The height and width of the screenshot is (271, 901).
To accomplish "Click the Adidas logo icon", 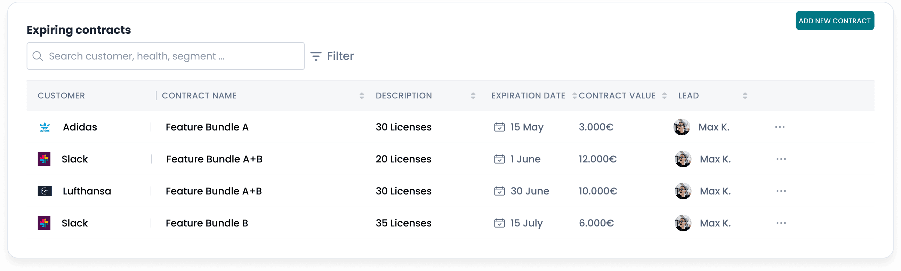I will coord(45,127).
